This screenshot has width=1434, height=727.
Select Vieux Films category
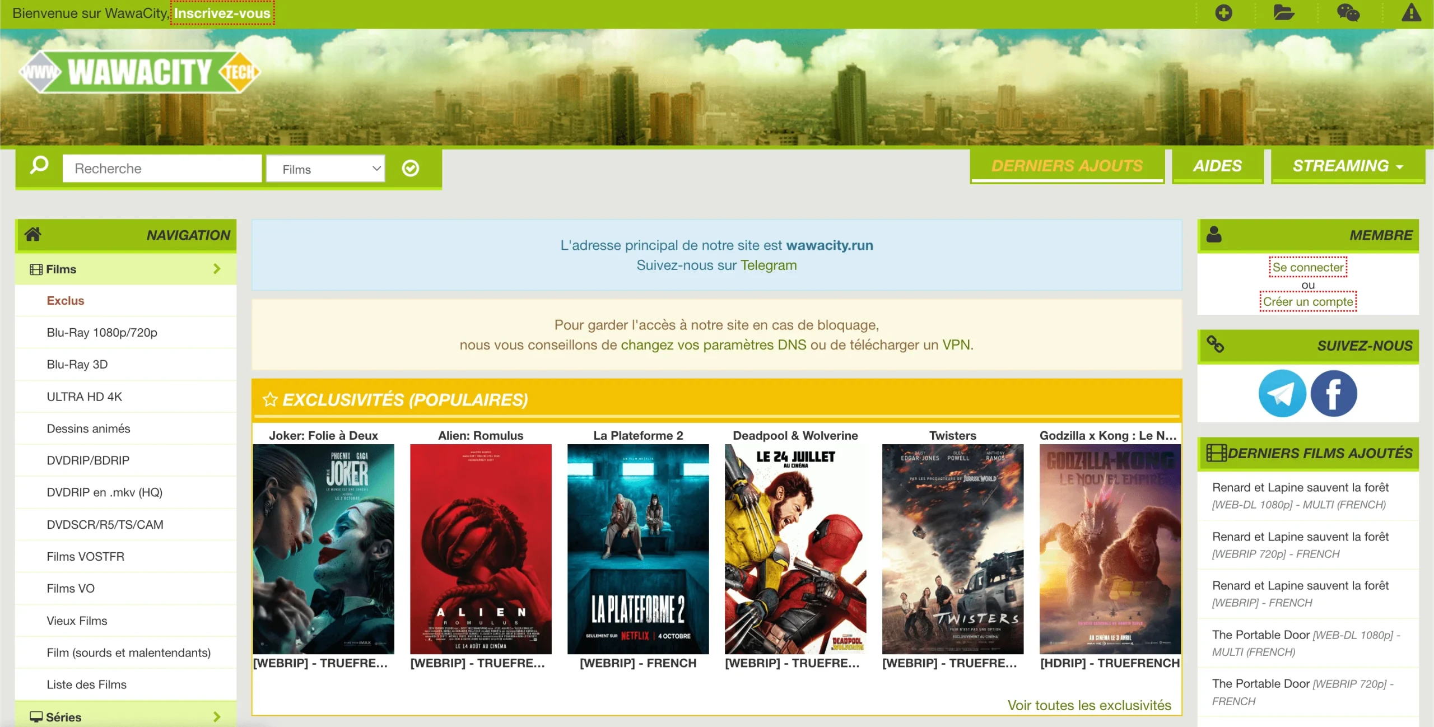click(x=77, y=621)
